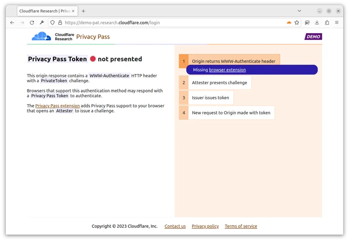The image size is (349, 241).
Task: Click the purple DEMO badge
Action: [313, 37]
